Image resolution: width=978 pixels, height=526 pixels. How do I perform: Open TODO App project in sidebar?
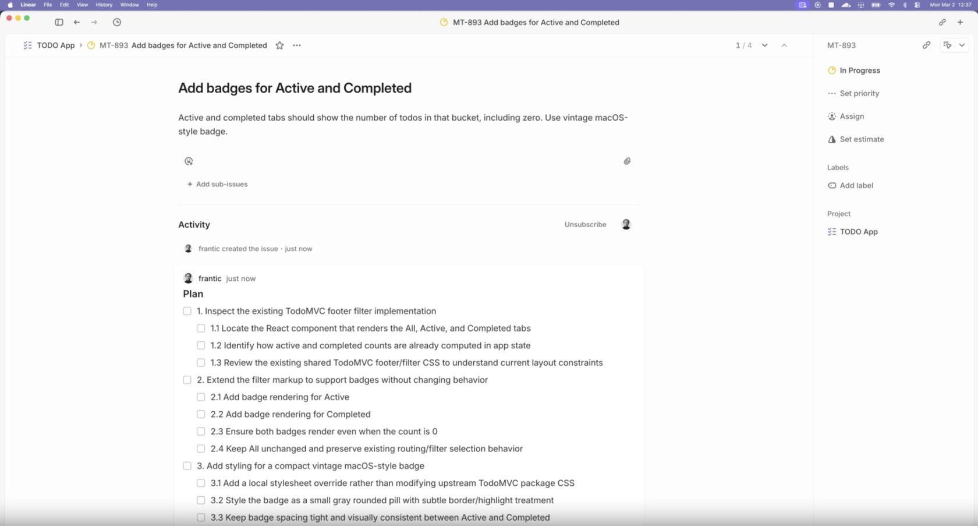point(853,232)
